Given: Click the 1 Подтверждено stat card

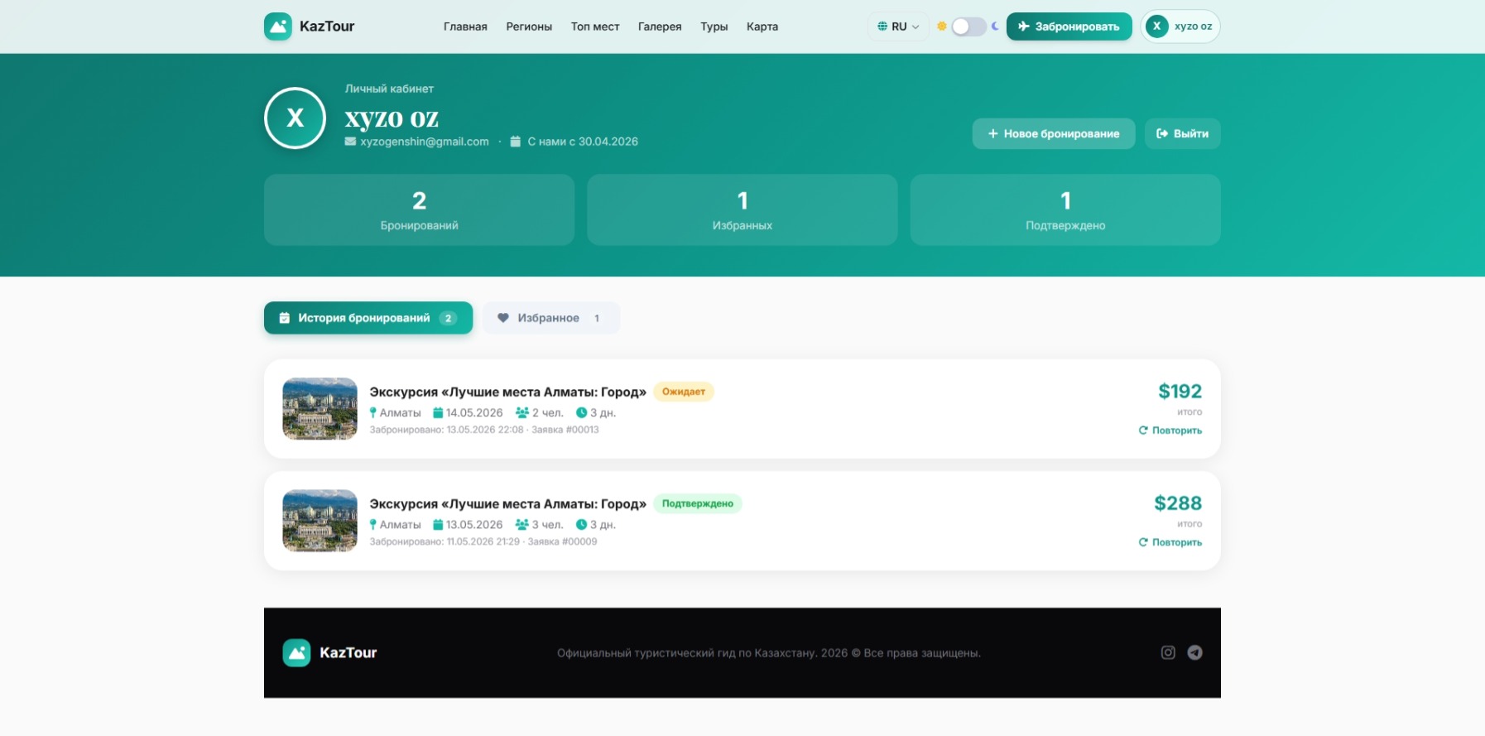Looking at the screenshot, I should tap(1065, 209).
